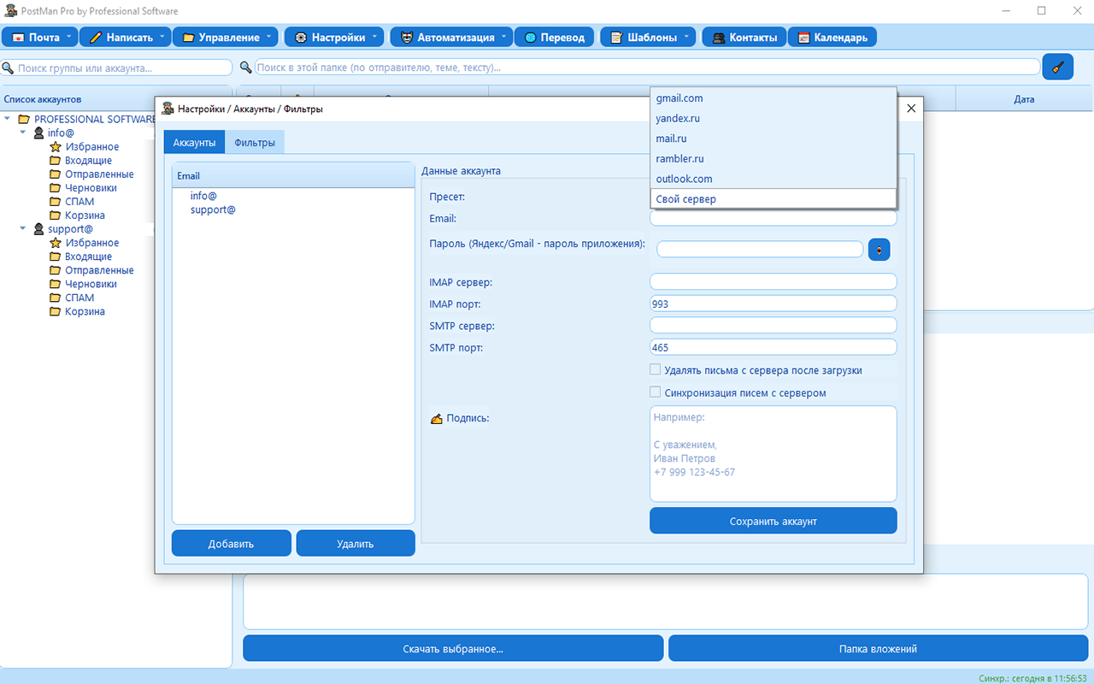This screenshot has height=684, width=1094.
Task: Enable deleting mail from server after download
Action: pyautogui.click(x=656, y=370)
